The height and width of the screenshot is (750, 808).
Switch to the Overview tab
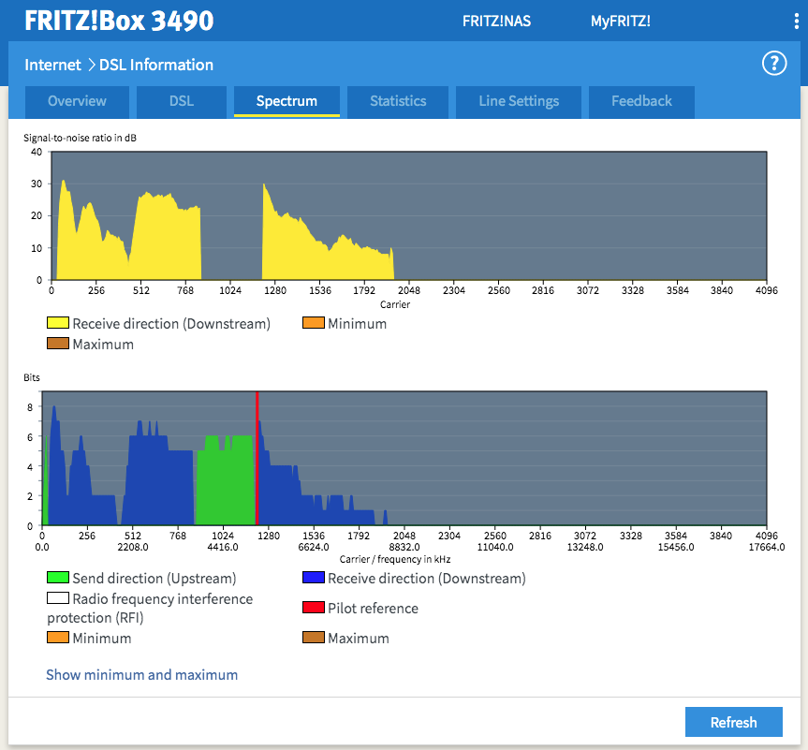77,101
